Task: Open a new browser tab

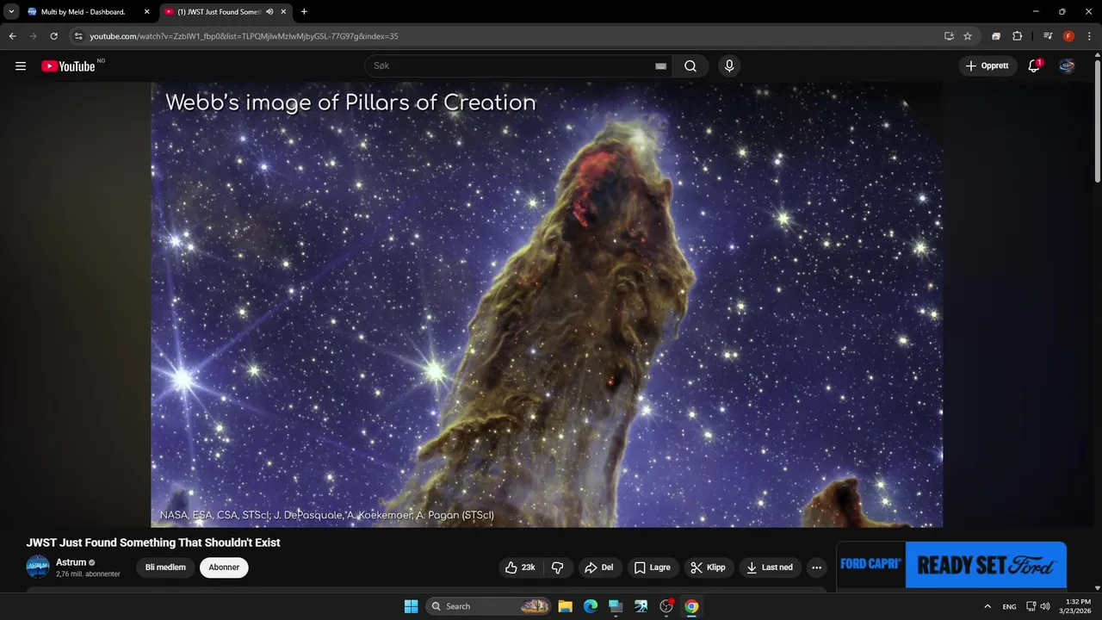Action: [x=304, y=12]
